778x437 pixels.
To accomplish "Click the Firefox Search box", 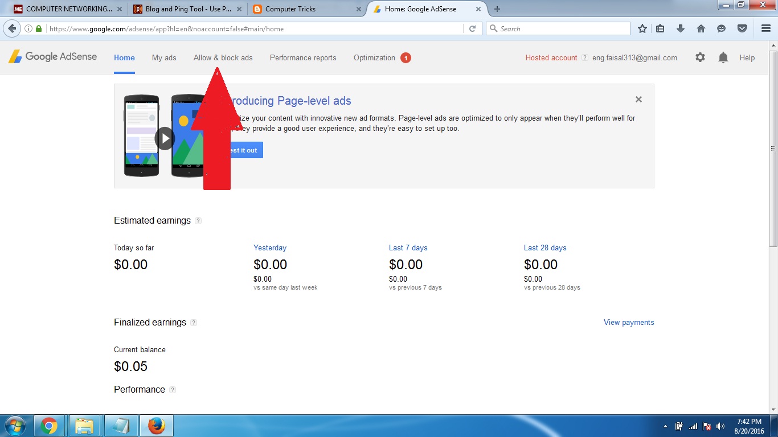I will tap(558, 28).
